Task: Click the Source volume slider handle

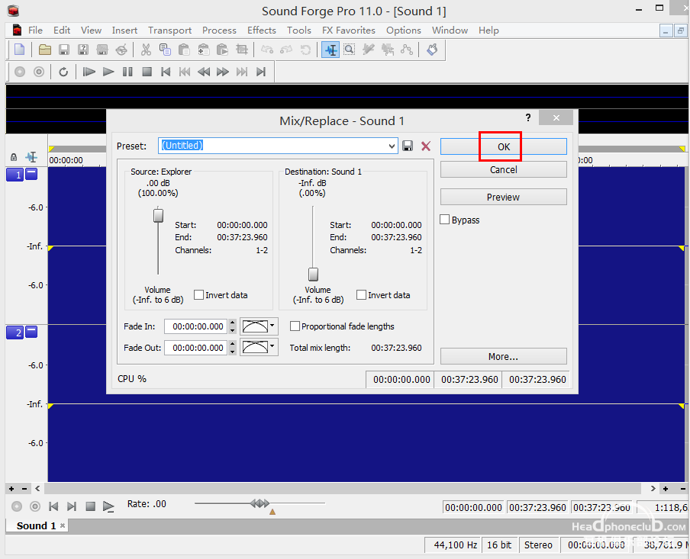Action: coord(158,216)
